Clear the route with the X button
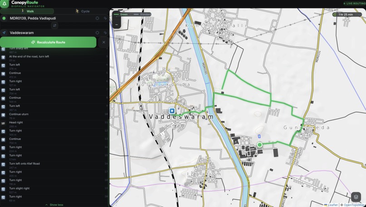 (104, 42)
